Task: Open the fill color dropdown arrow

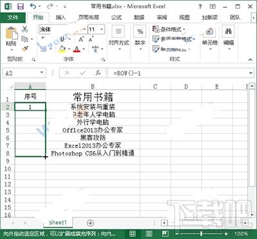Action: tap(69, 49)
